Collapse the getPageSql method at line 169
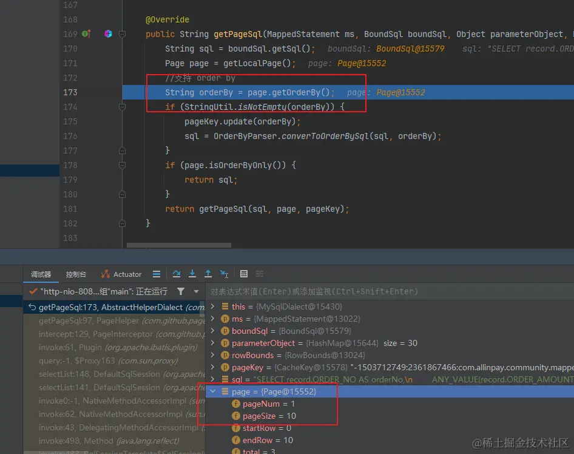This screenshot has height=454, width=574. coord(123,34)
